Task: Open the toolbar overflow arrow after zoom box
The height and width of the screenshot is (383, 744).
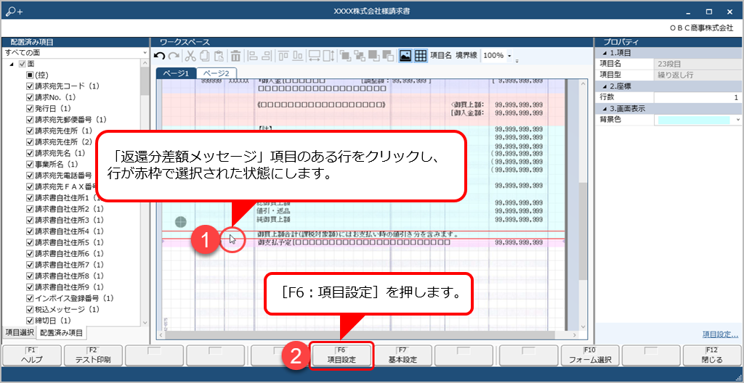Action: tap(517, 61)
